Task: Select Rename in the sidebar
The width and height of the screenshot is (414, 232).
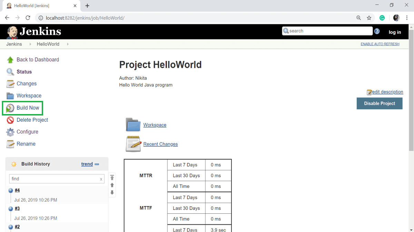Action: [x=26, y=144]
